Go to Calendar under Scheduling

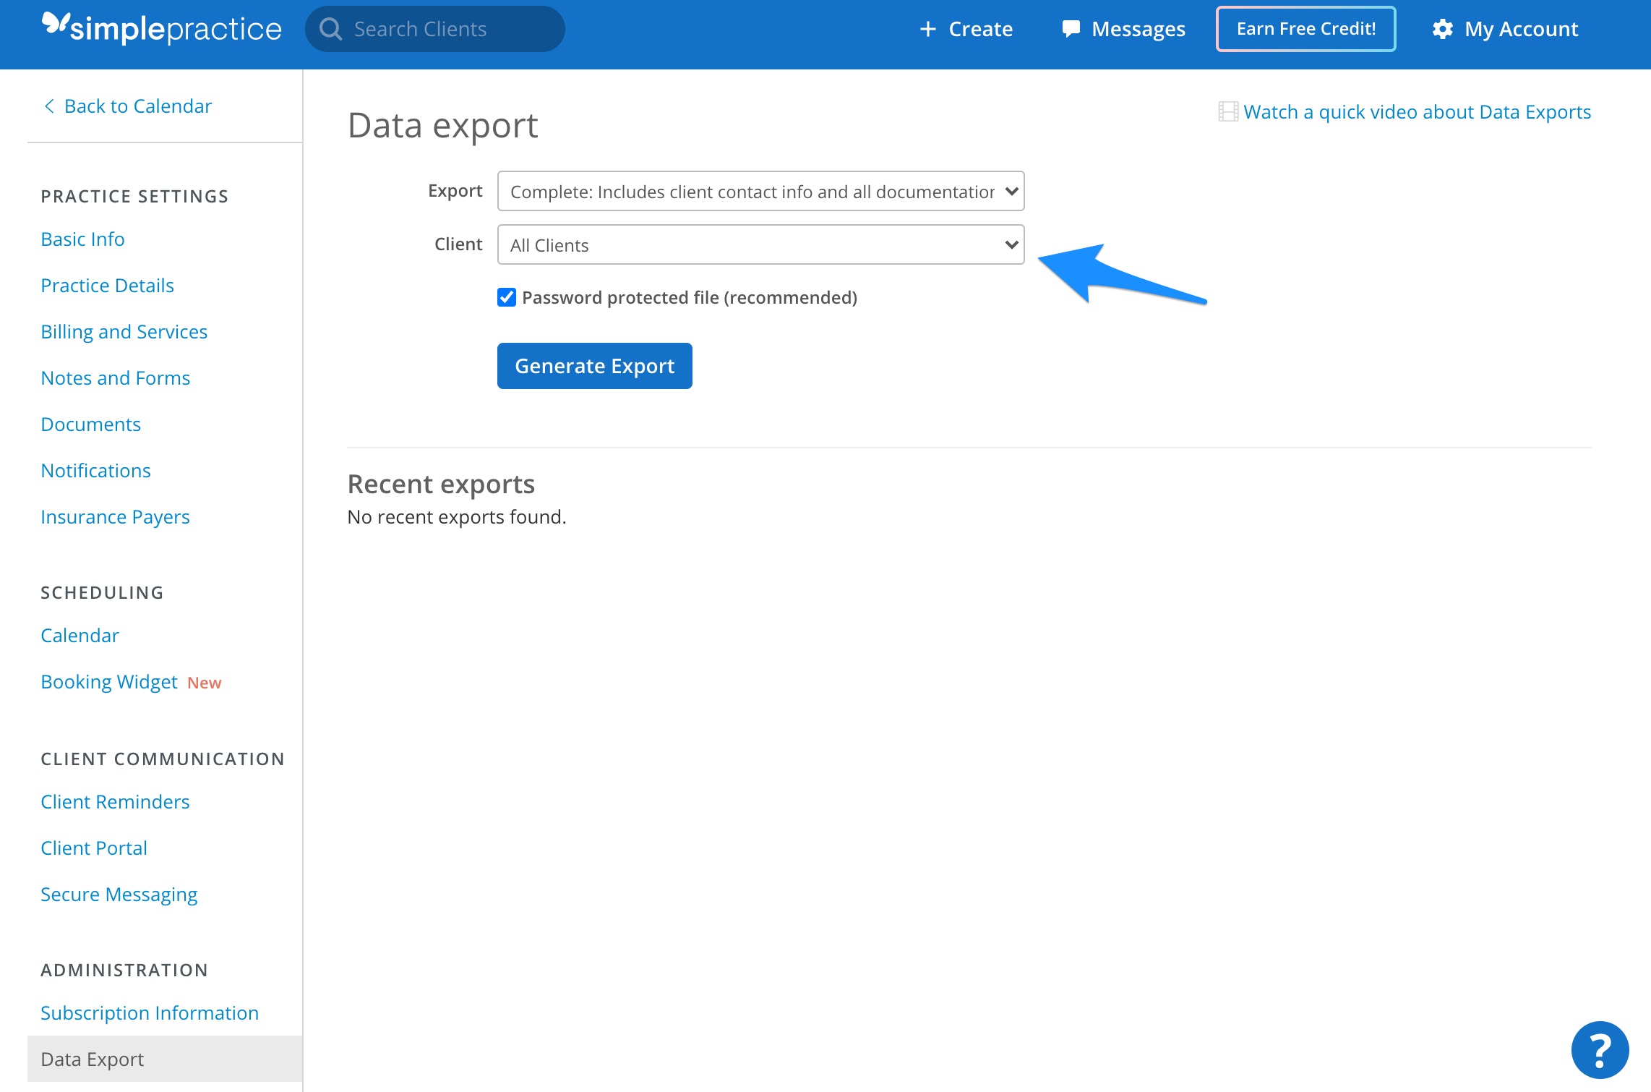(x=80, y=635)
